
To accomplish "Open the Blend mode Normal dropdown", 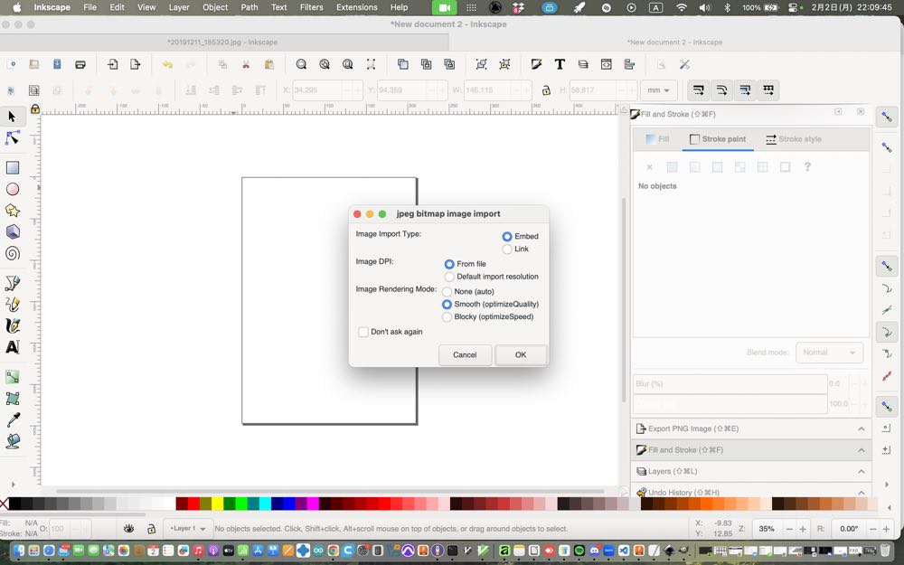I will 829,353.
